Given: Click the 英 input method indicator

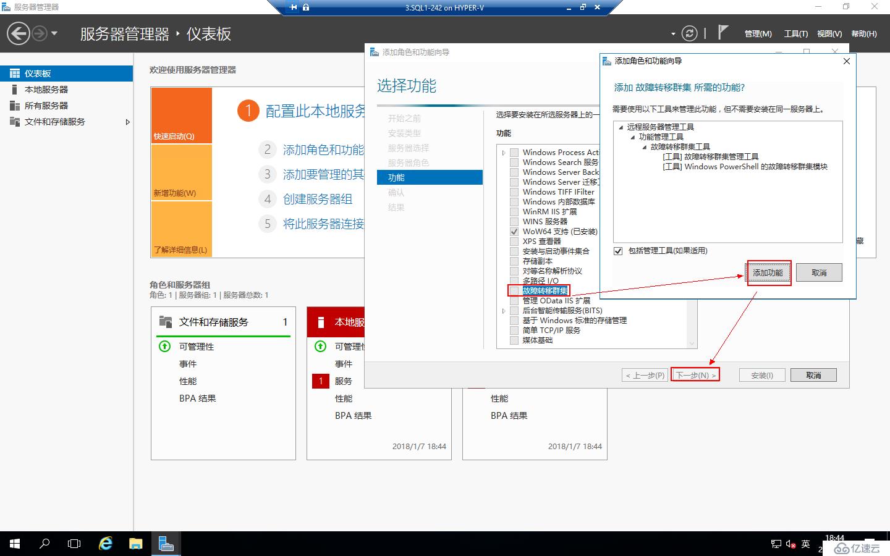Looking at the screenshot, I should point(805,544).
